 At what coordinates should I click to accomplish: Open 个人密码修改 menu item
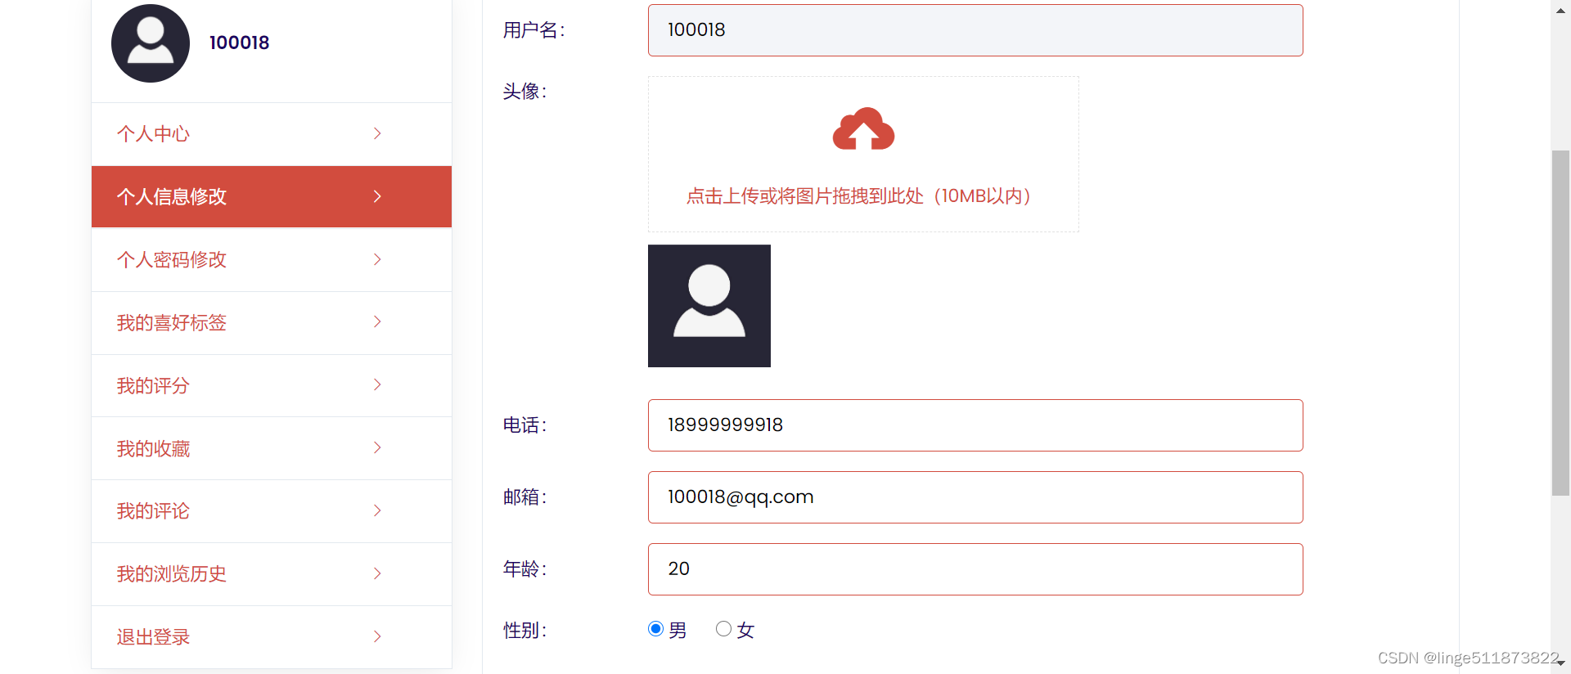pyautogui.click(x=272, y=260)
